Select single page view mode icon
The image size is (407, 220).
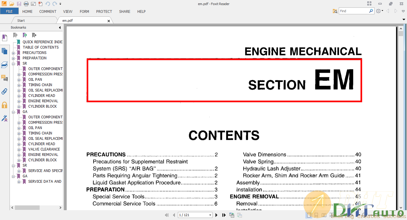[309, 215]
